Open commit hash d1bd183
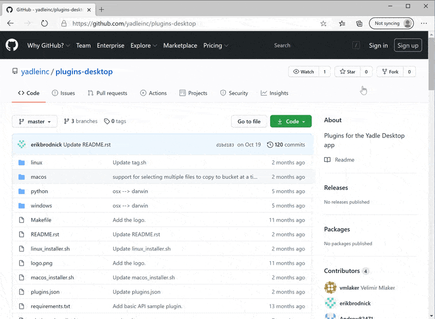Viewport: 435px width, 319px height. [x=225, y=145]
